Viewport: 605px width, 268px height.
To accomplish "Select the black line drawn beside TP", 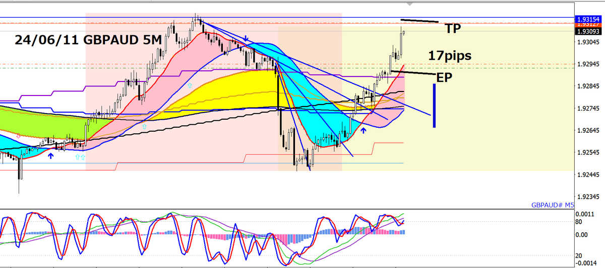I will tap(420, 21).
